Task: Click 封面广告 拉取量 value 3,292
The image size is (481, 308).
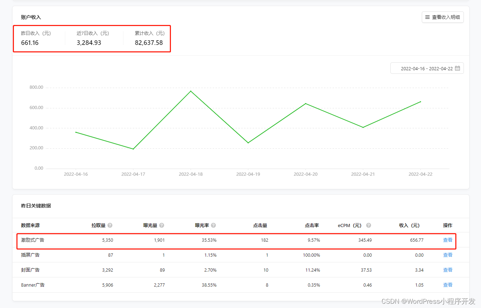Action: coord(107,270)
